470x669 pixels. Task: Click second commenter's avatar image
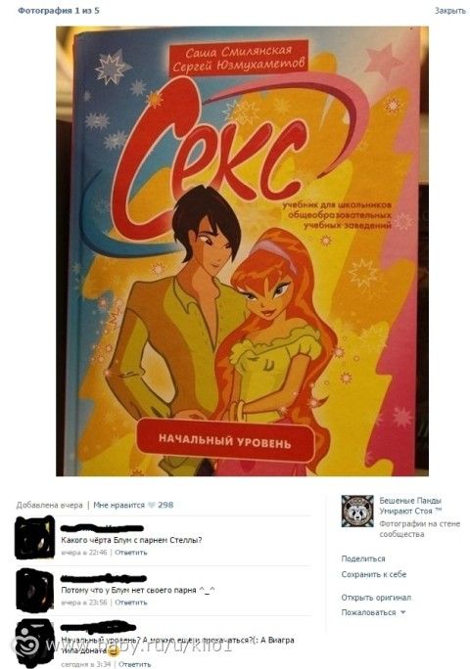click(x=34, y=590)
